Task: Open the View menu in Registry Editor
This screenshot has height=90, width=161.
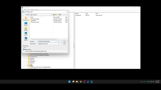Action: coord(28,10)
